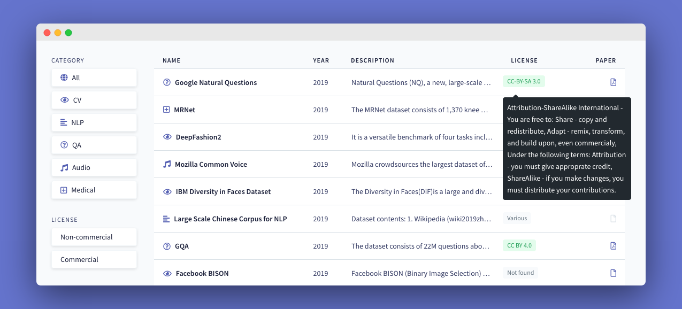Sort by the YEAR column header
Image resolution: width=682 pixels, height=309 pixels.
click(321, 60)
